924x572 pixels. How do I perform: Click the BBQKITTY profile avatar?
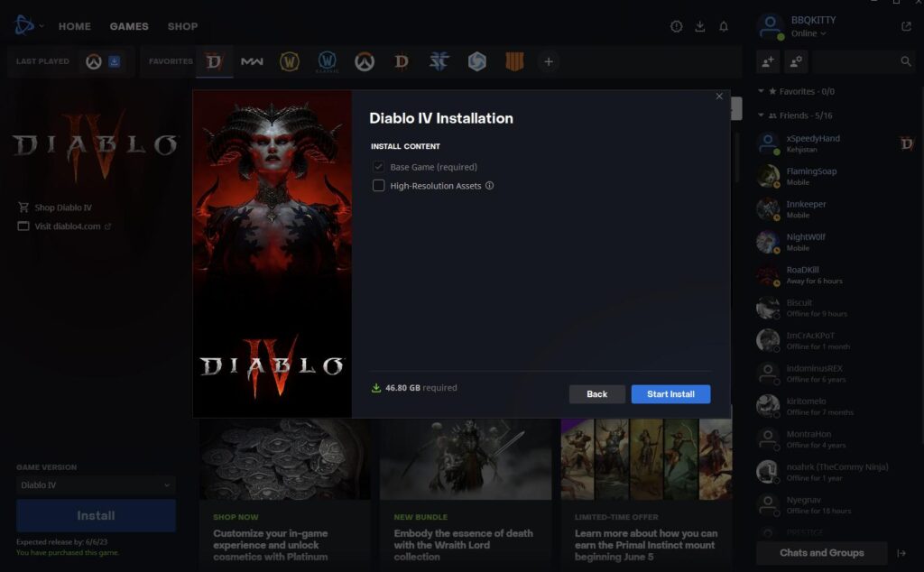(x=771, y=26)
